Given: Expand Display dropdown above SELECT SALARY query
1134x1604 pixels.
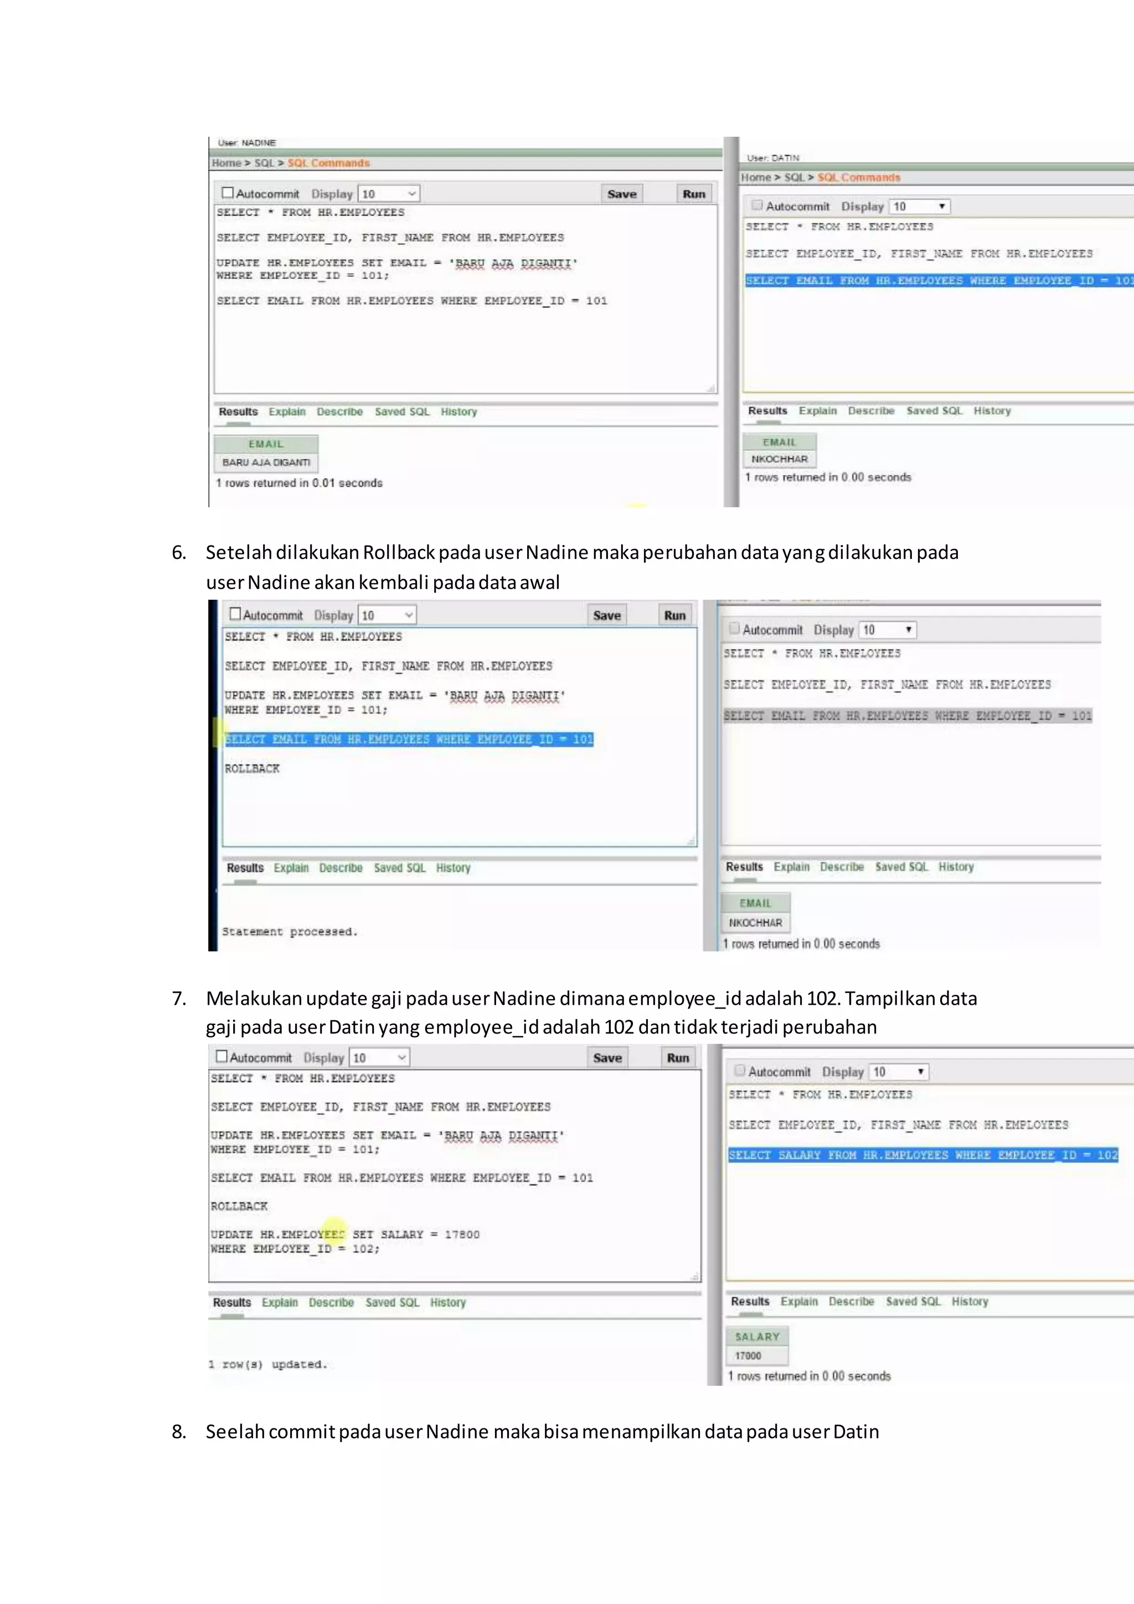Looking at the screenshot, I should click(x=899, y=1071).
